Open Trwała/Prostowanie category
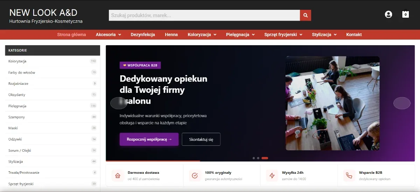Image resolution: width=420 pixels, height=192 pixels. (24, 172)
